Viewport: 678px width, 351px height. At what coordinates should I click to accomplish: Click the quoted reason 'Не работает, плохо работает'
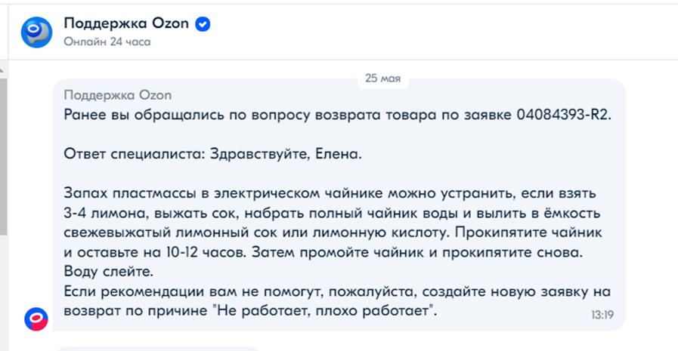click(324, 310)
